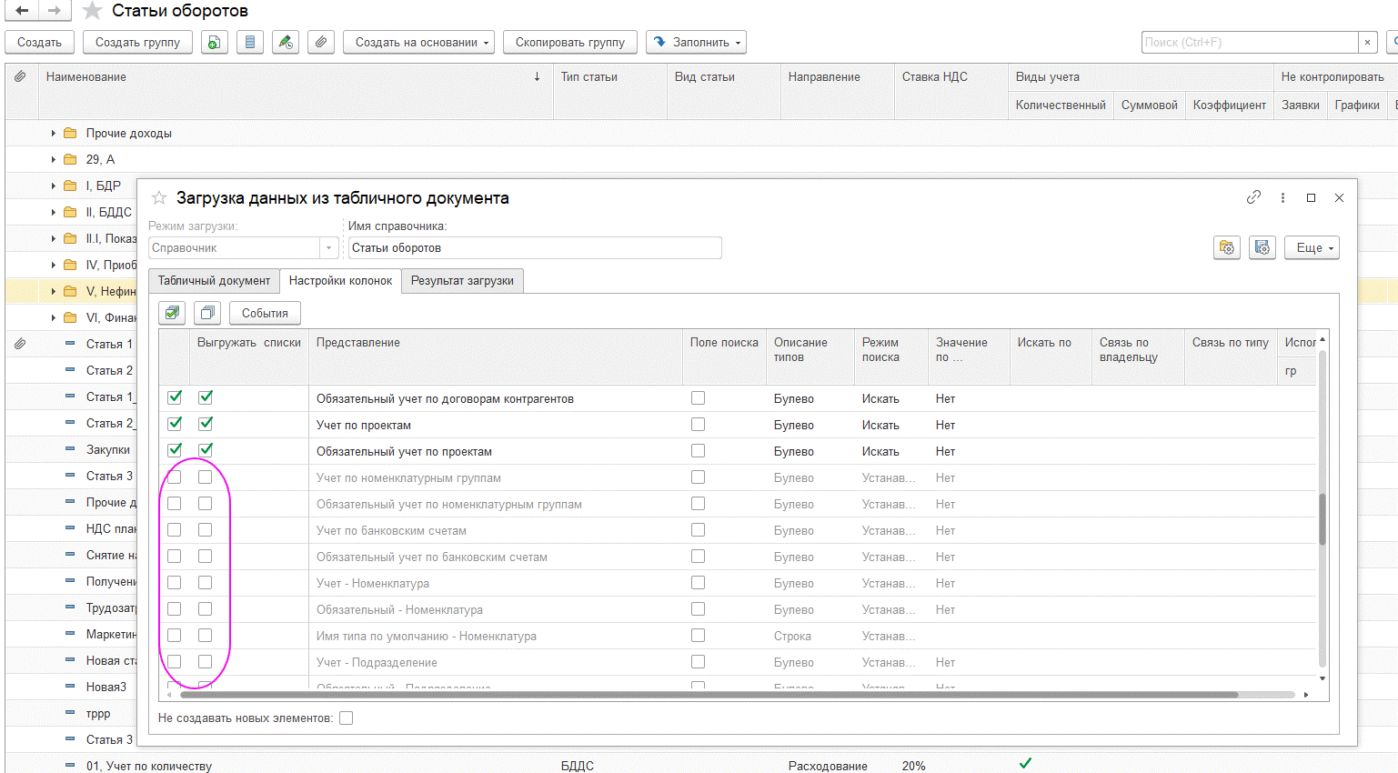1398x773 pixels.
Task: Check all rows with the green-check icon
Action: point(172,313)
